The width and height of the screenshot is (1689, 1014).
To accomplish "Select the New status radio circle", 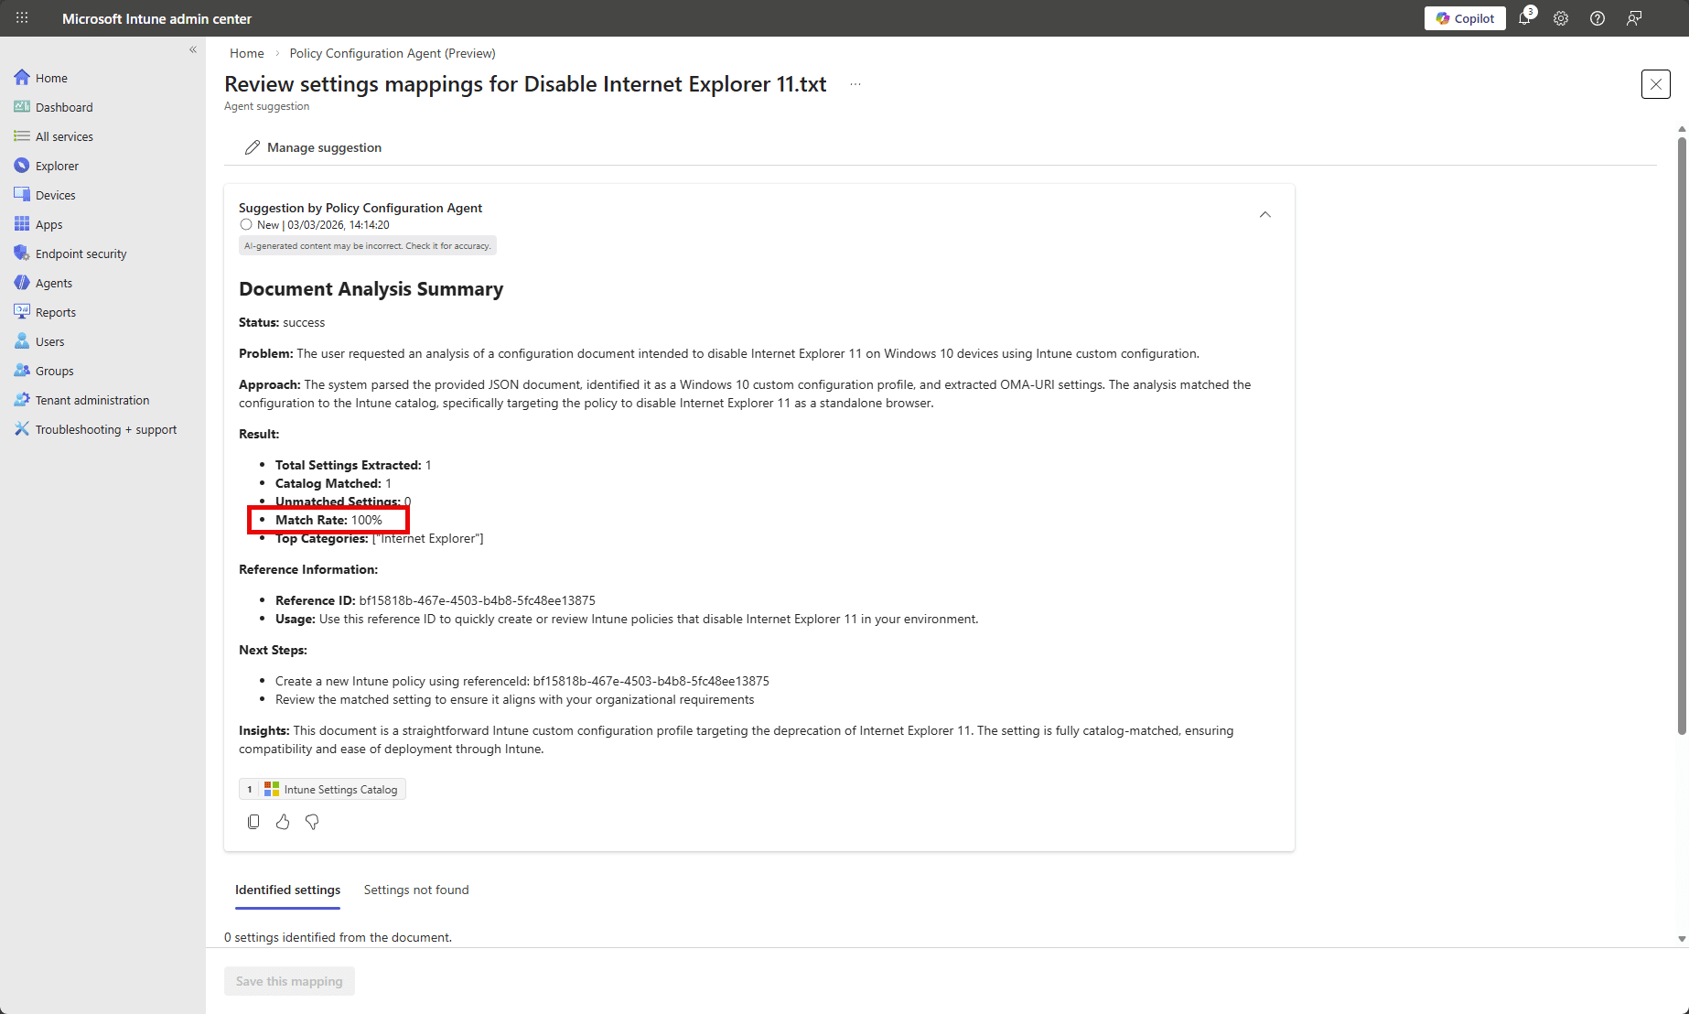I will point(246,224).
